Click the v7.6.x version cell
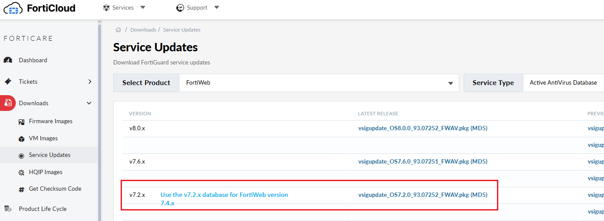This screenshot has height=221, width=604. (137, 161)
